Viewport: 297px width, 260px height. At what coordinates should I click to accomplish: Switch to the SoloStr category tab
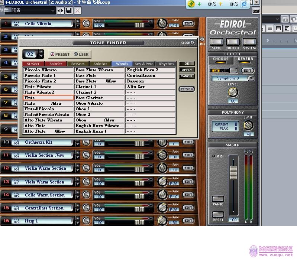56,64
